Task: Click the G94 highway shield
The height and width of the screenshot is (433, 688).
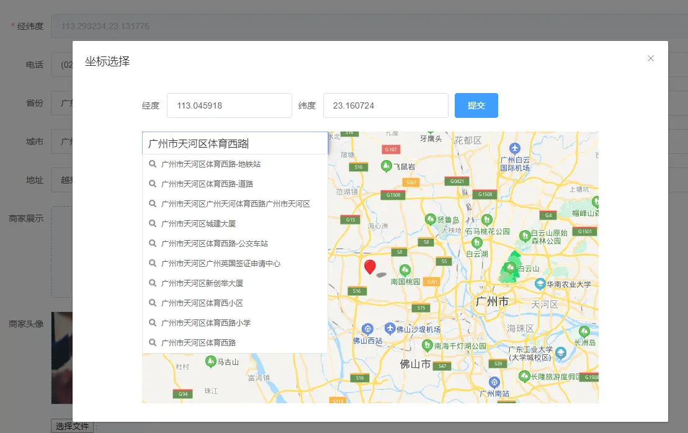Action: (183, 393)
